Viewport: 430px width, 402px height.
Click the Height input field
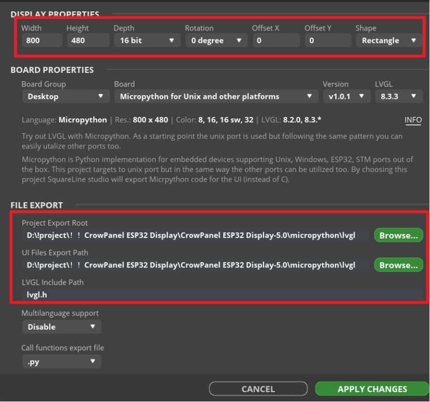[88, 40]
